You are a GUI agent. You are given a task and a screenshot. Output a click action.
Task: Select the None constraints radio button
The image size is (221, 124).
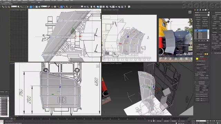[213, 17]
